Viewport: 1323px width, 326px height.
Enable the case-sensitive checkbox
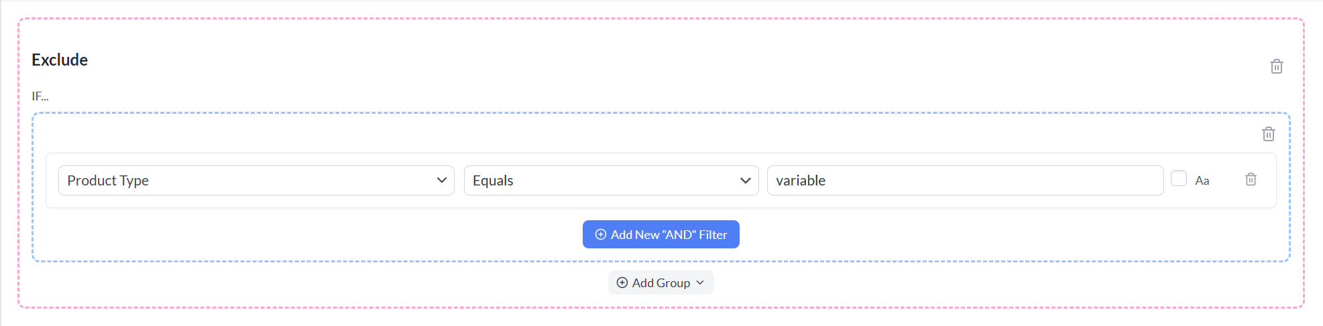point(1178,178)
